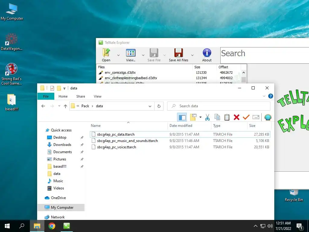Toggle the navigation pane button in toolbar
This screenshot has width=309, height=232.
tap(182, 118)
